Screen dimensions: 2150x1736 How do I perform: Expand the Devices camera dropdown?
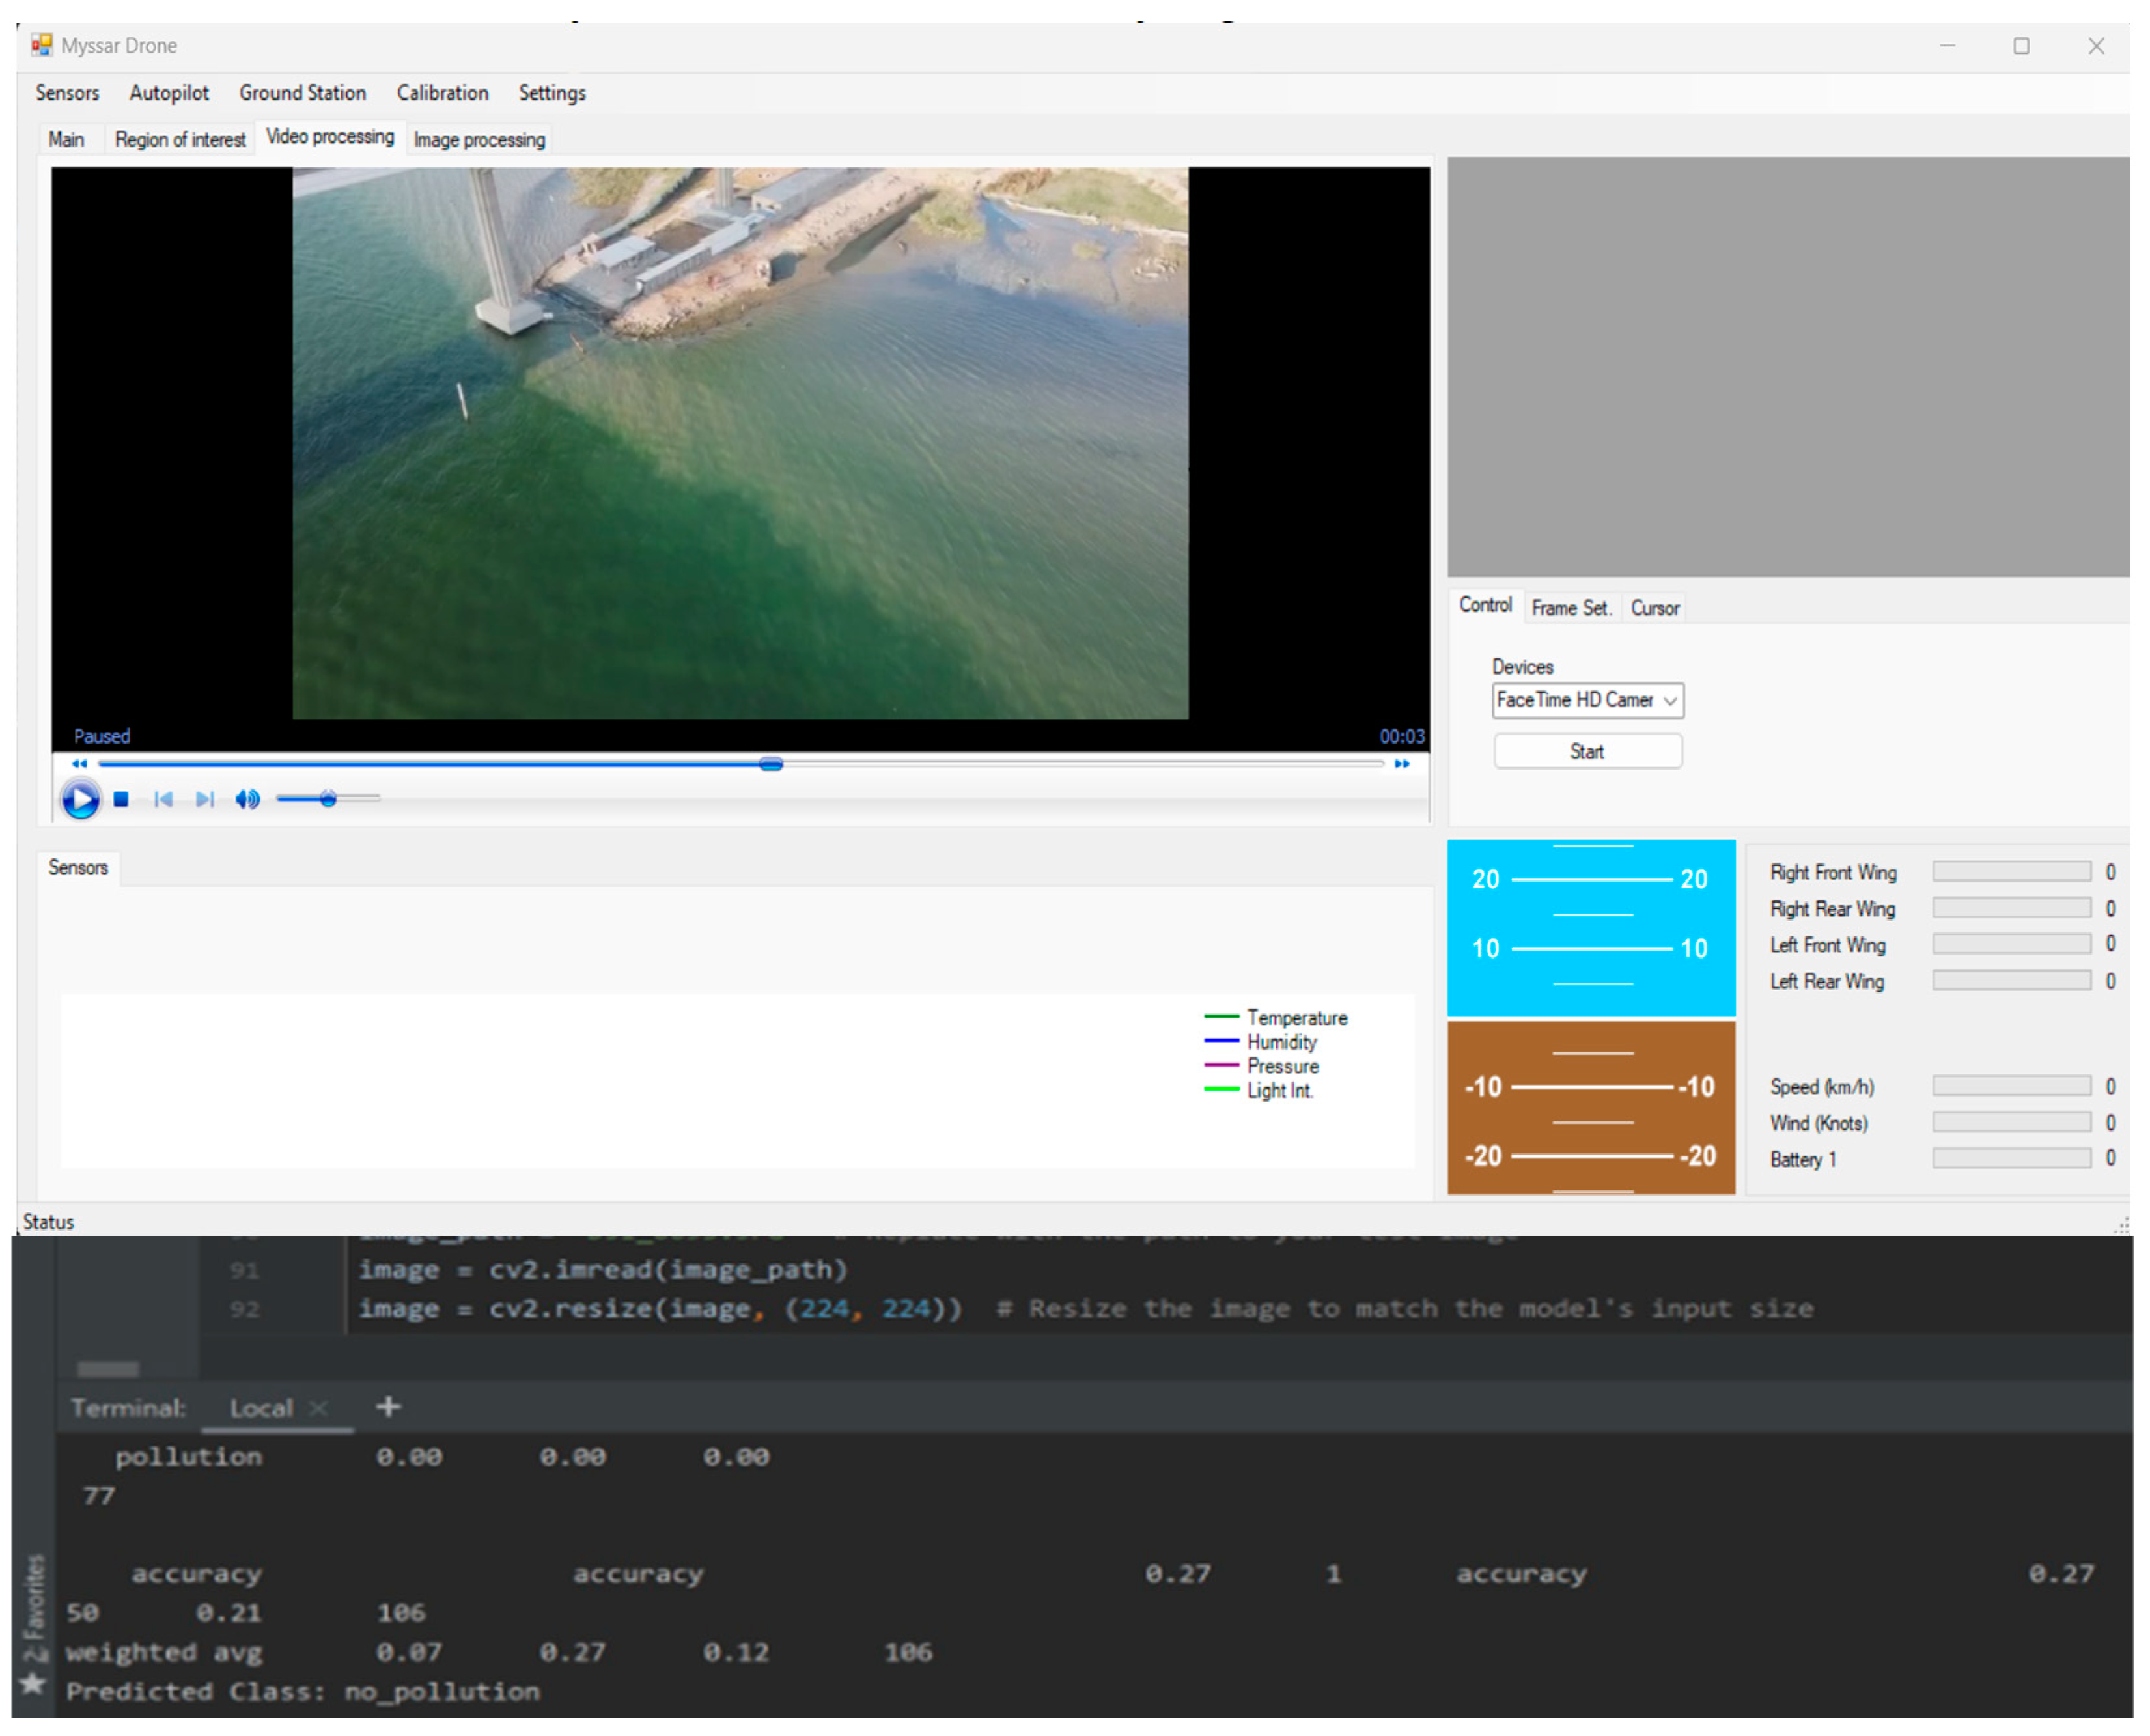coord(1670,701)
